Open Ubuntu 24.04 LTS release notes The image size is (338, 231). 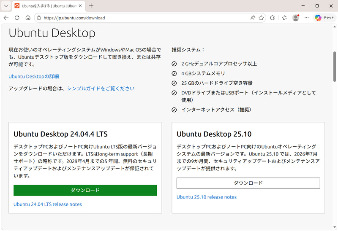click(x=48, y=204)
